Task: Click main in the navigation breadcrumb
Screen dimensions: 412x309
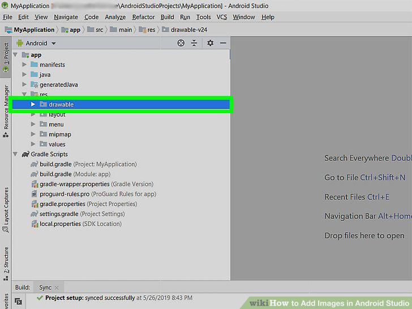Action: click(x=121, y=29)
